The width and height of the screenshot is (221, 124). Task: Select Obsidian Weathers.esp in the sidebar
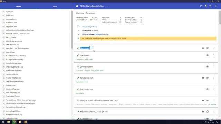click(13, 78)
